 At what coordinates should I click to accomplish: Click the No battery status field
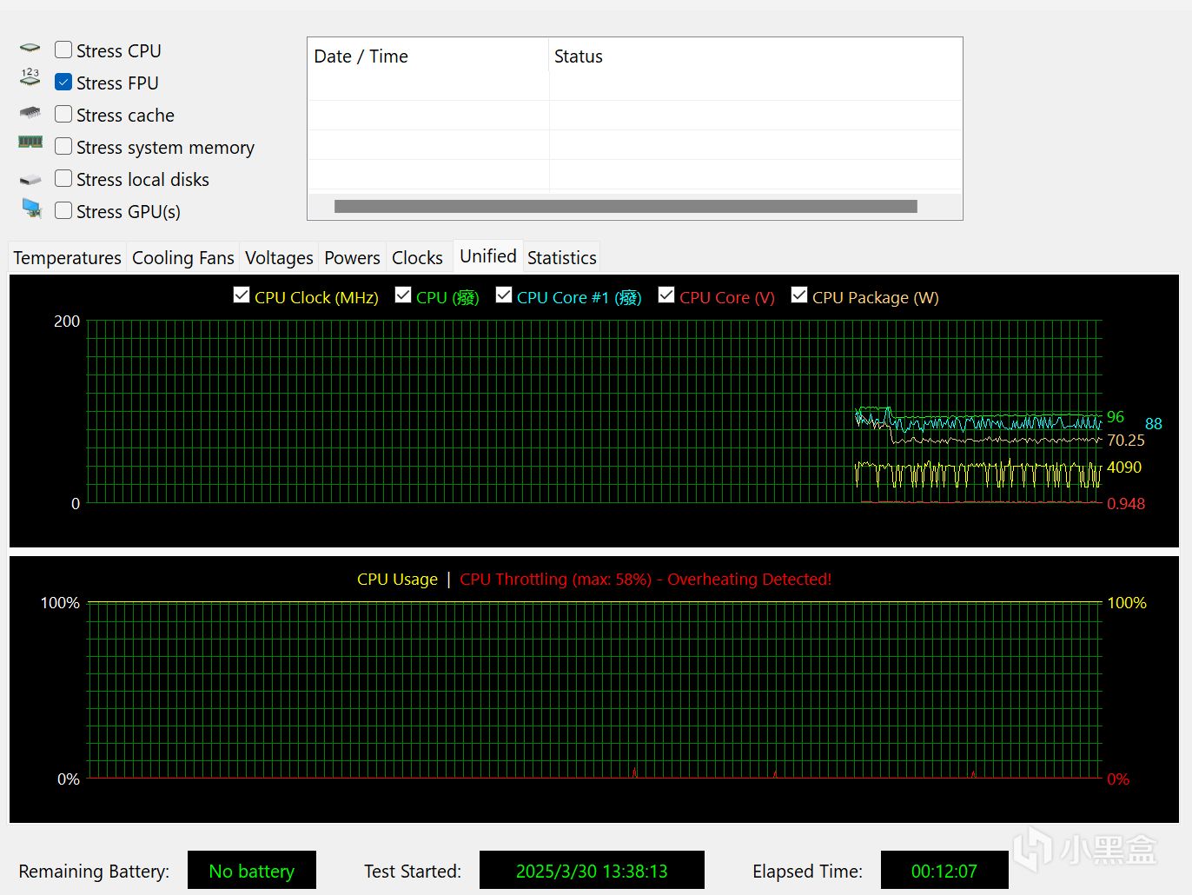252,871
